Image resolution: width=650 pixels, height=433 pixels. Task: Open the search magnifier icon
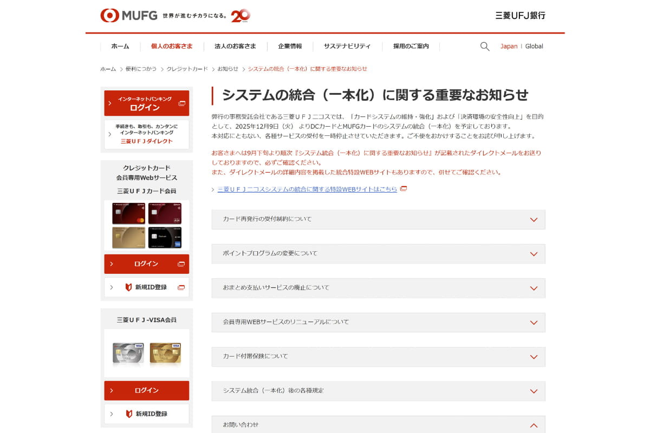coord(485,46)
